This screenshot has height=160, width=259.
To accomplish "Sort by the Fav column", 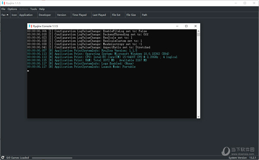I will 5,15.
